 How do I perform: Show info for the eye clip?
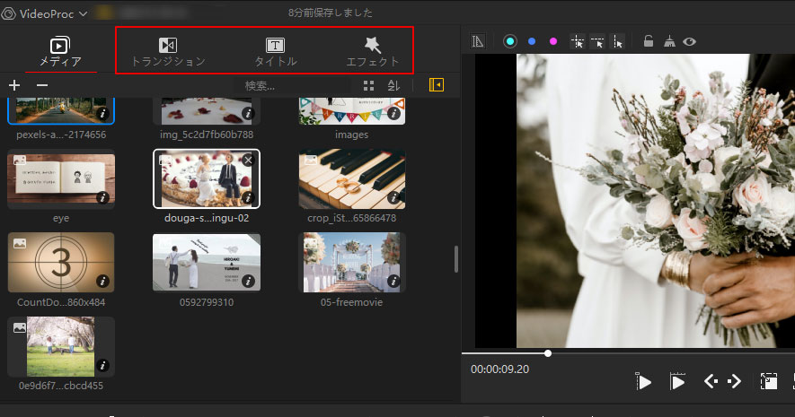(x=102, y=197)
